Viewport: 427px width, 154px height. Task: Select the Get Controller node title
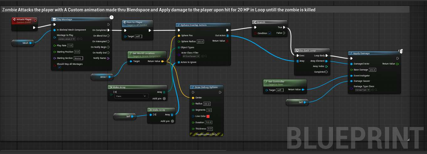tap(276, 81)
